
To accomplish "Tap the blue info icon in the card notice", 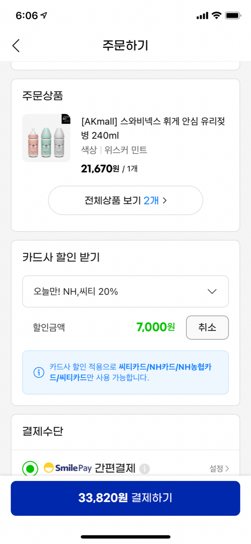I will [x=39, y=372].
